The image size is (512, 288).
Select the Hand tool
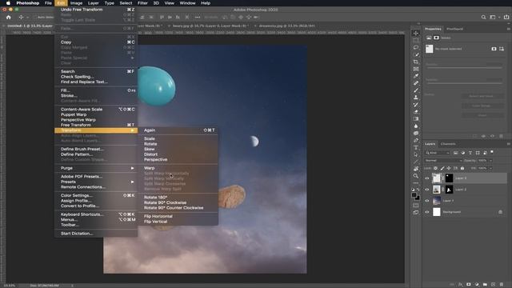[x=416, y=169]
